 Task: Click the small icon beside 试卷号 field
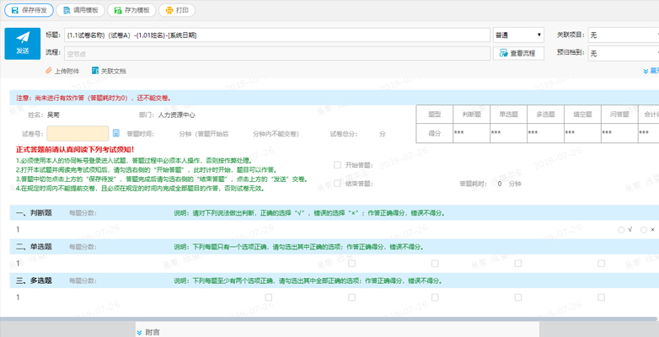pyautogui.click(x=116, y=133)
